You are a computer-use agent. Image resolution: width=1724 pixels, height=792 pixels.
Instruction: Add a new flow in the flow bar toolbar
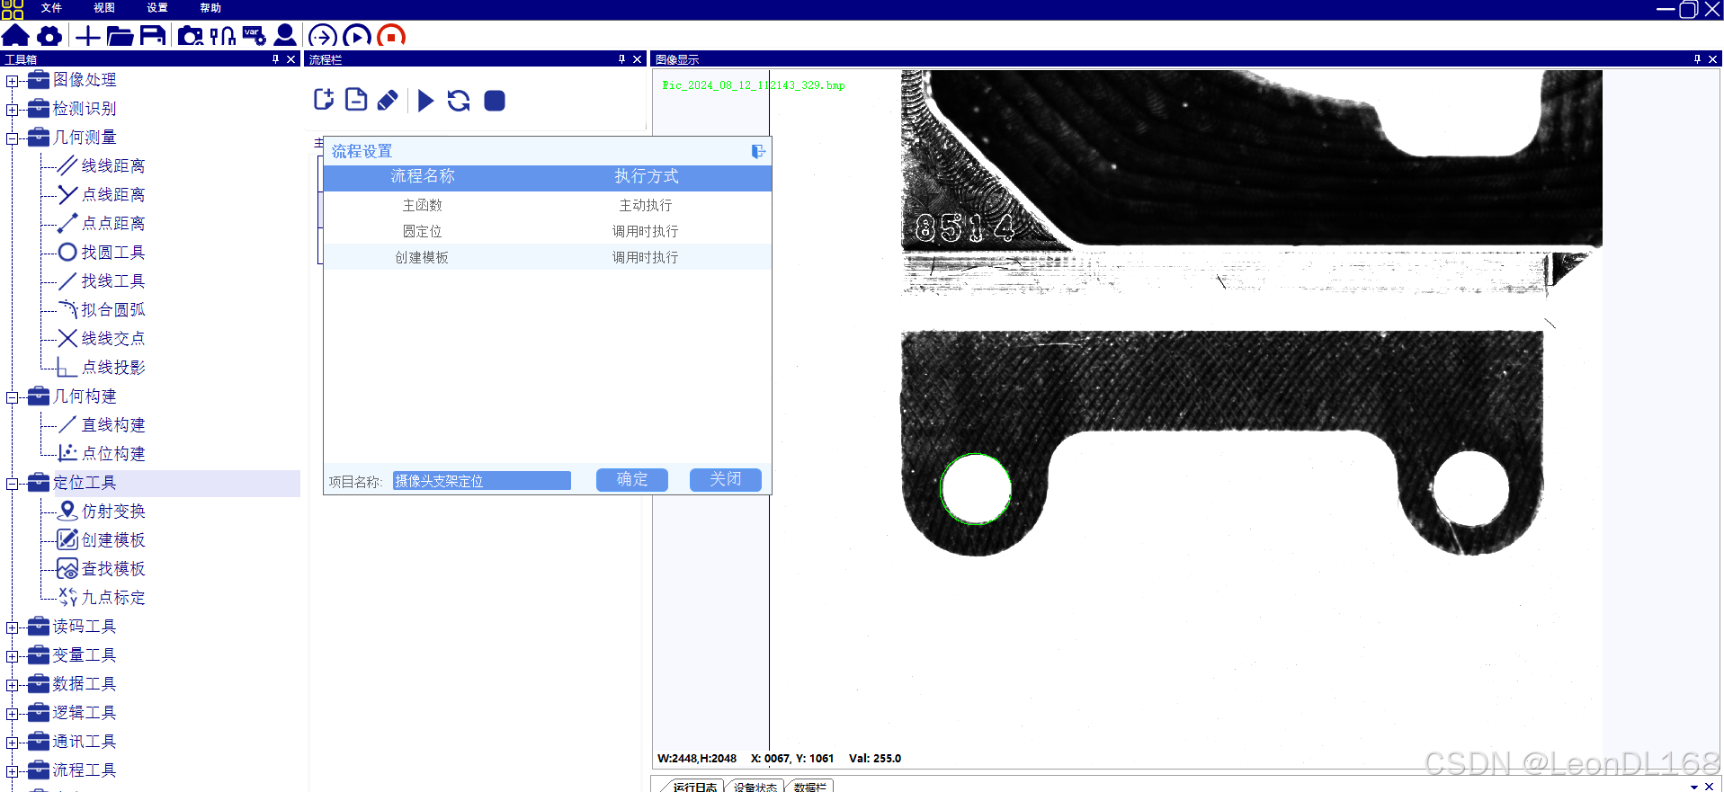tap(324, 99)
